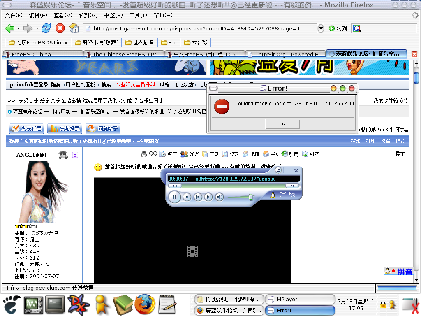
Task: Click the 好友 add friend icon
Action: [x=184, y=154]
